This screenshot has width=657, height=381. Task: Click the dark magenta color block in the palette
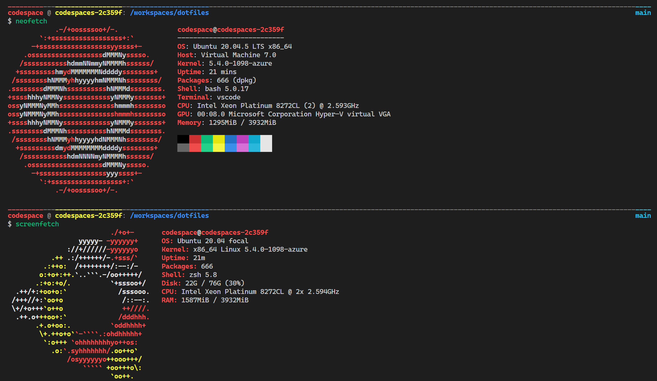242,139
